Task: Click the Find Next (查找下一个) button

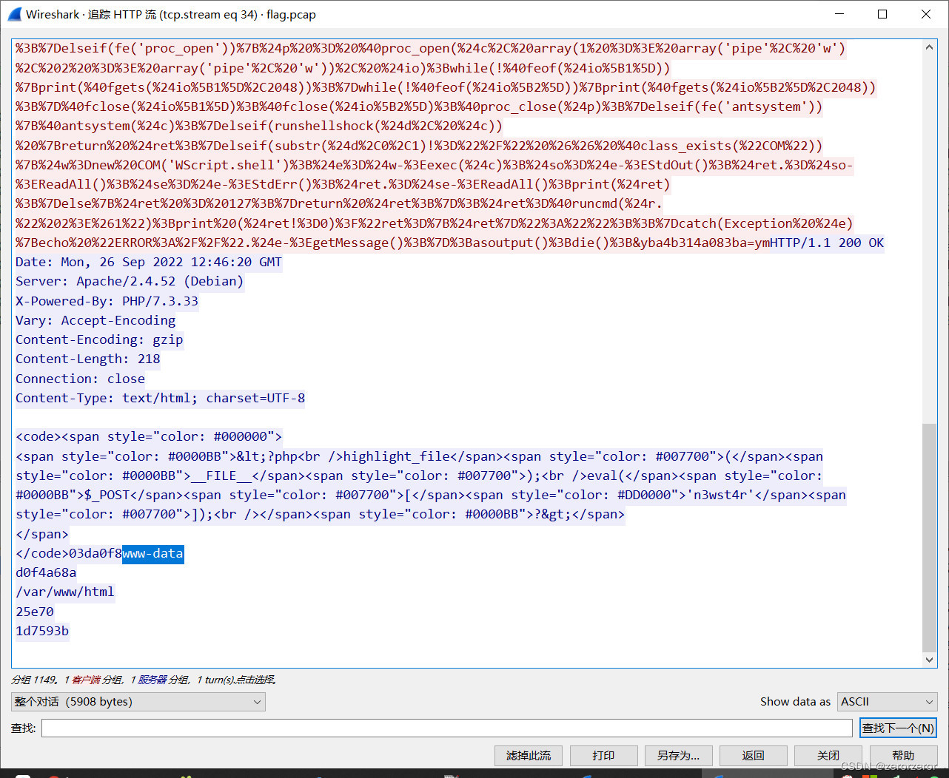Action: coord(898,728)
